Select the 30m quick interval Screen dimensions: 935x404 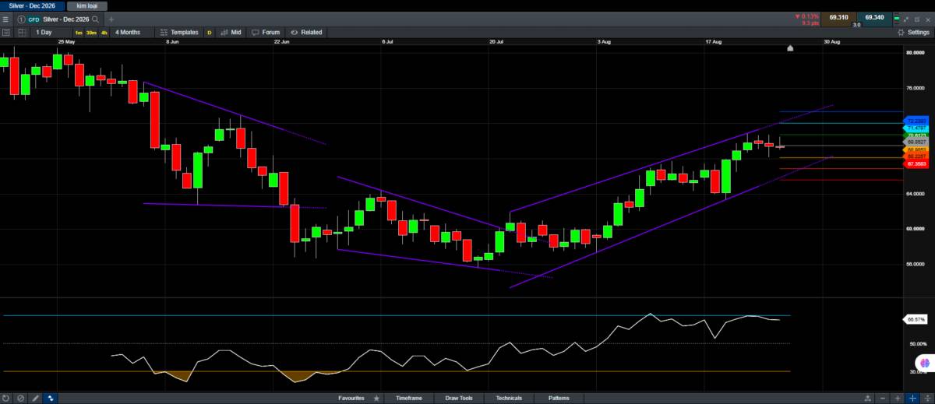(x=91, y=33)
